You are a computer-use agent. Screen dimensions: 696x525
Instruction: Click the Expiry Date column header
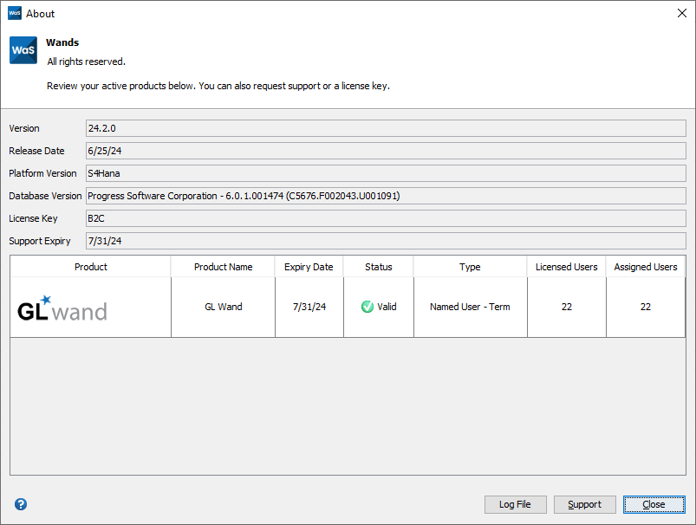click(309, 266)
